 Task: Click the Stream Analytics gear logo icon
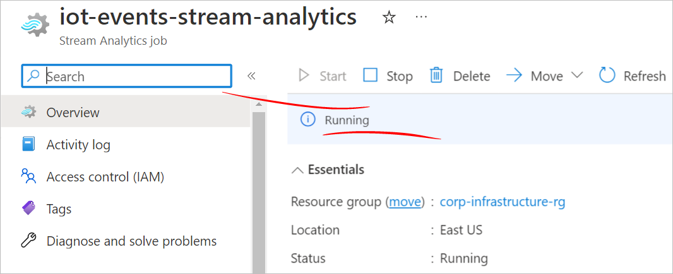[35, 25]
